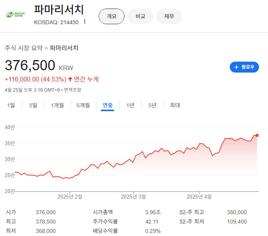Switch chart to the 5년 range

pyautogui.click(x=152, y=105)
